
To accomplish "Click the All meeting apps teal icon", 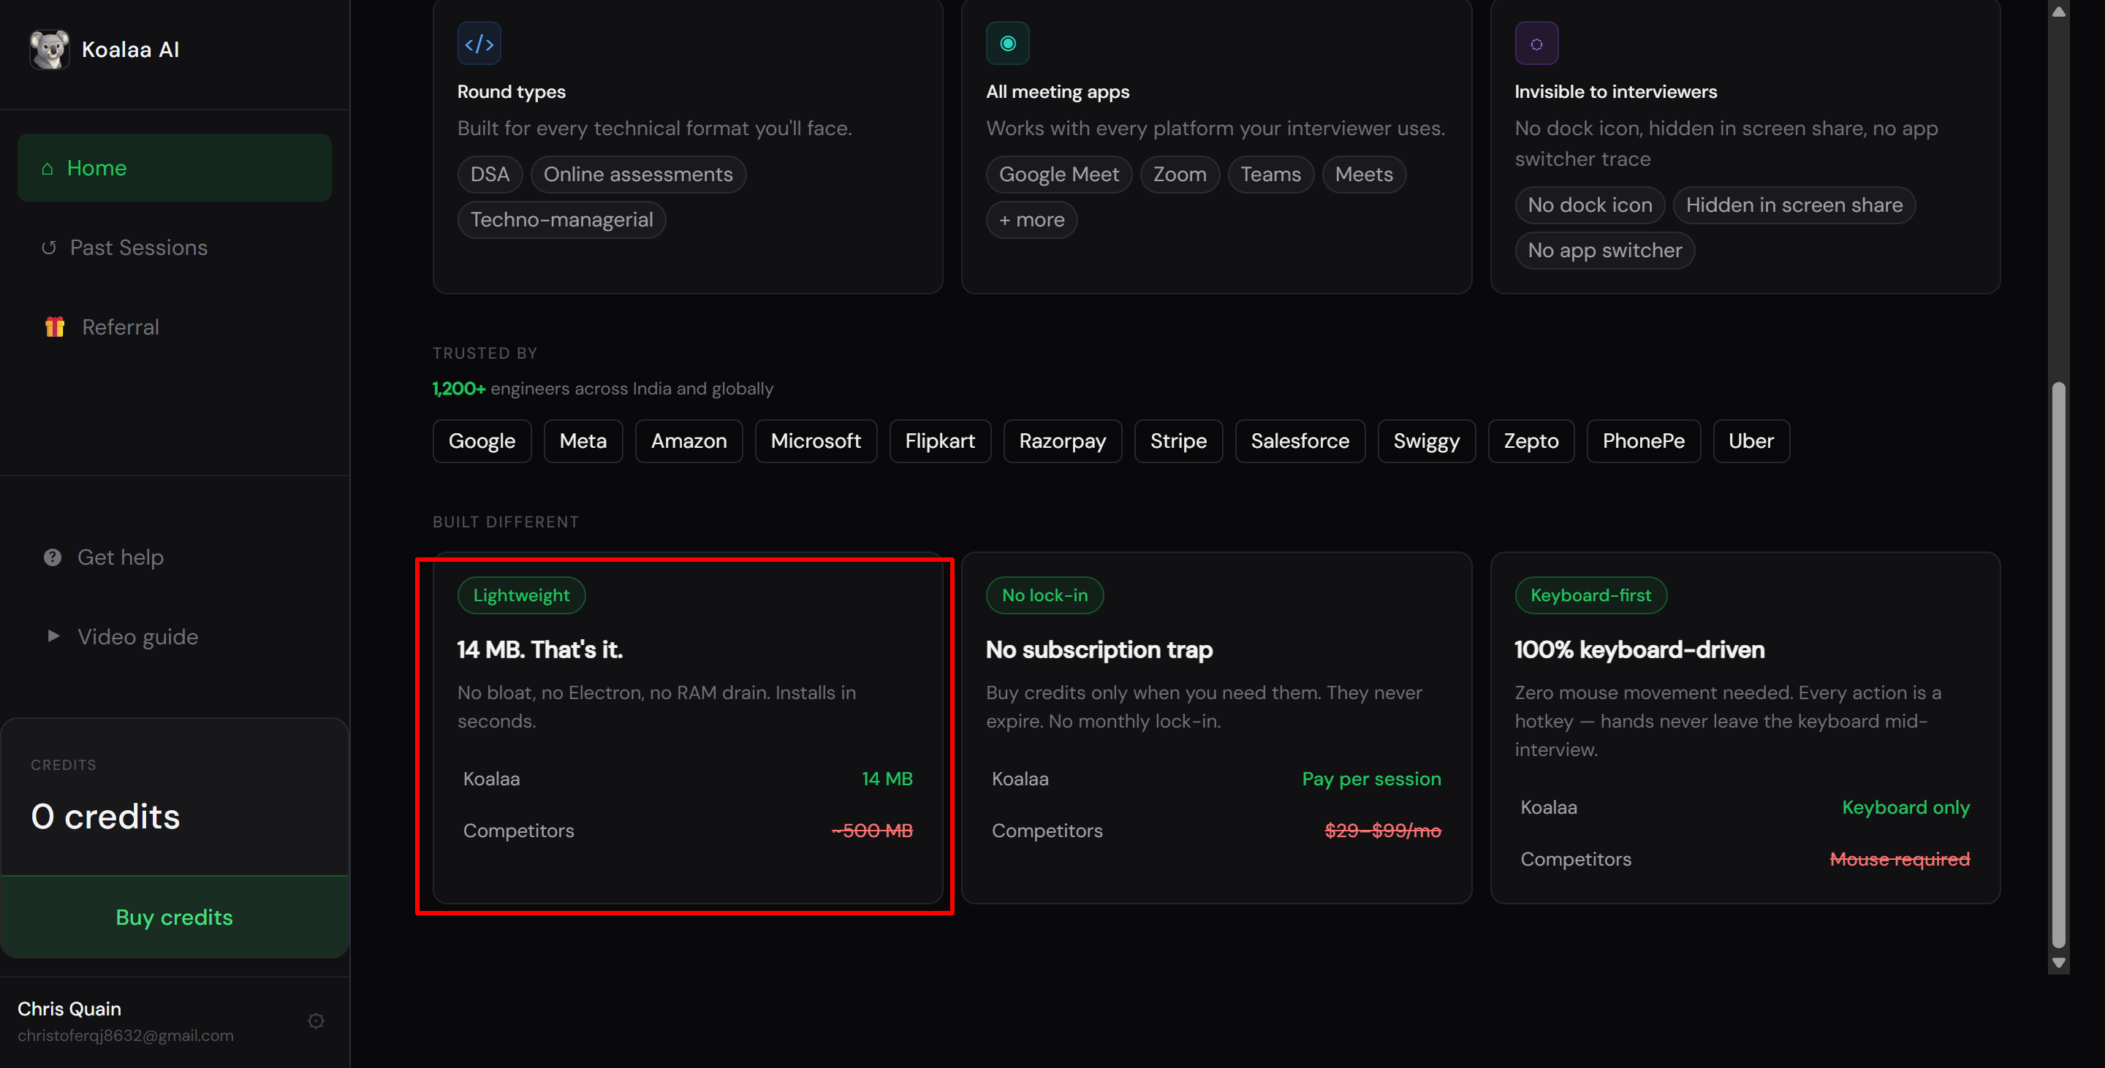I will [1006, 43].
